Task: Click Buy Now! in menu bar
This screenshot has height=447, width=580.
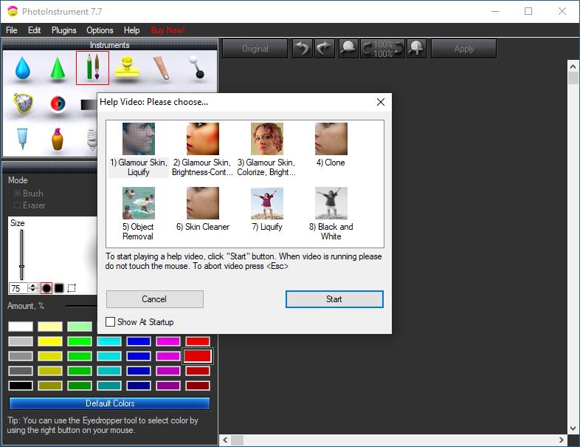Action: pos(168,30)
